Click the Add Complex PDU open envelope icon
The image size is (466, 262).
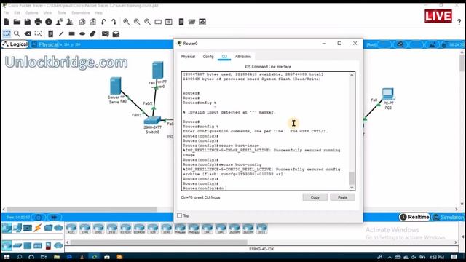click(116, 33)
